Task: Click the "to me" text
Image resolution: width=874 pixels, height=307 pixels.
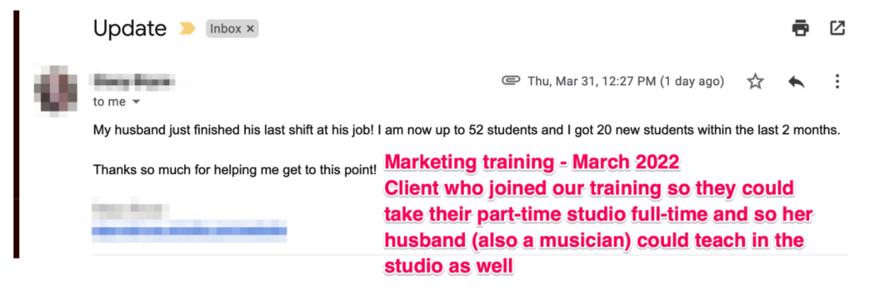Action: [109, 102]
